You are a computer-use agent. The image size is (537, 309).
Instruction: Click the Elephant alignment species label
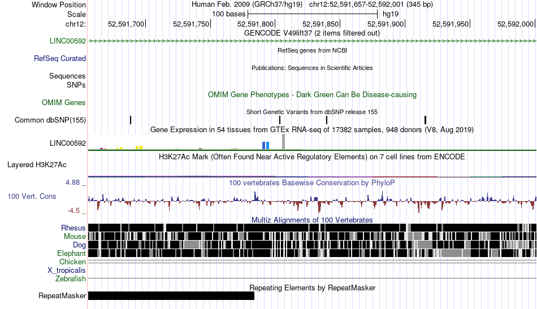72,254
